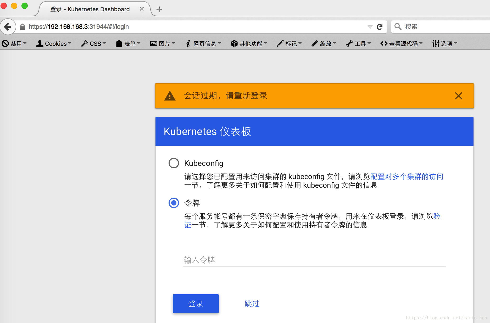Image resolution: width=490 pixels, height=323 pixels.
Task: Click the 会话过期，请重新登录 warning text
Action: pos(225,96)
